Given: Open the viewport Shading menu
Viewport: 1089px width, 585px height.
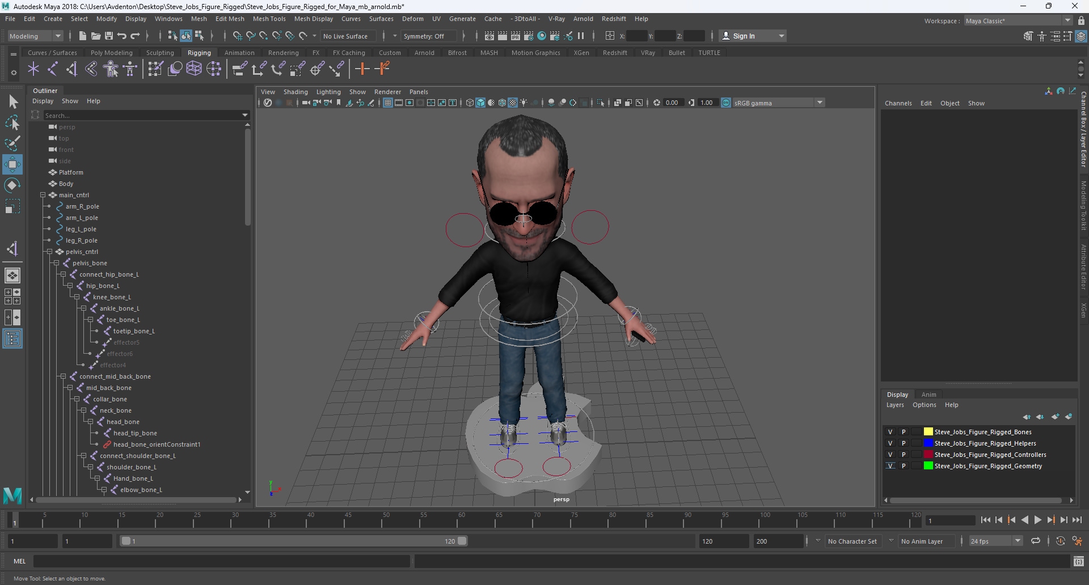Looking at the screenshot, I should (296, 92).
